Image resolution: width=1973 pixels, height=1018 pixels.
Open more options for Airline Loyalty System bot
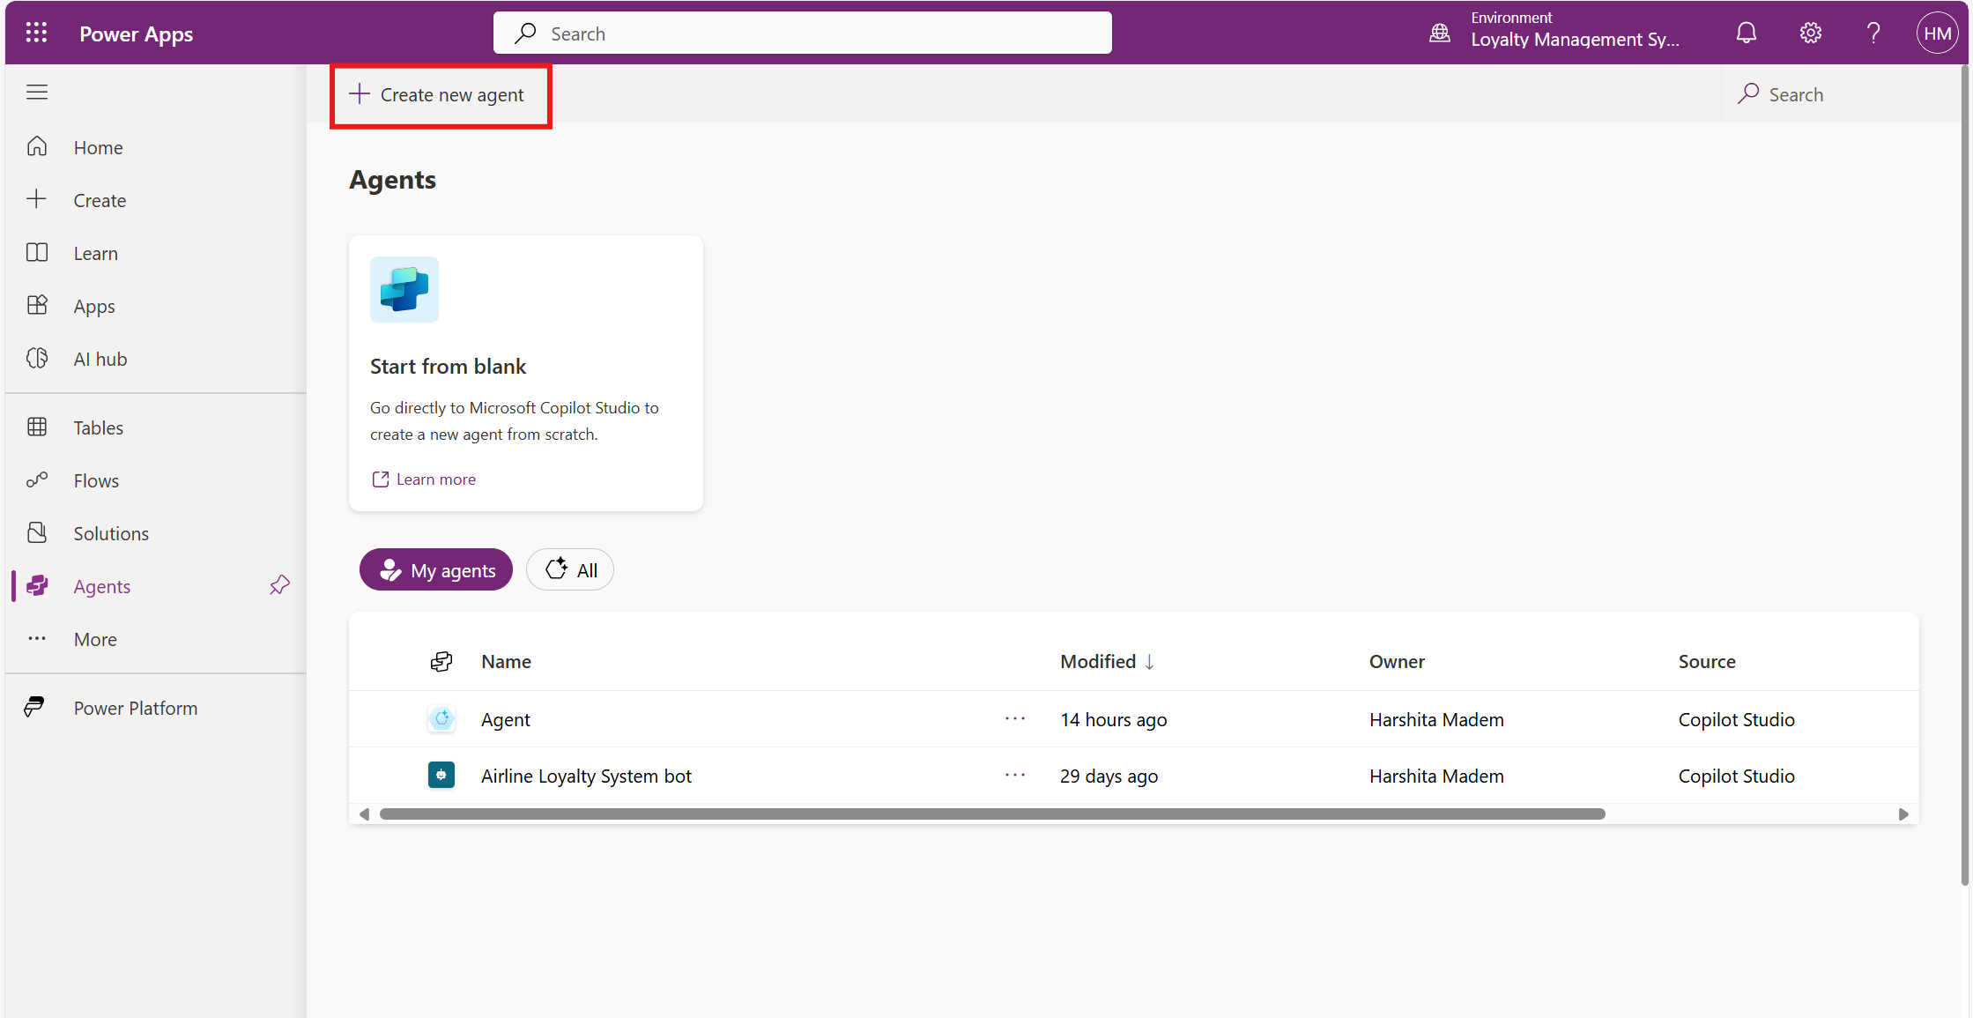pyautogui.click(x=1015, y=775)
